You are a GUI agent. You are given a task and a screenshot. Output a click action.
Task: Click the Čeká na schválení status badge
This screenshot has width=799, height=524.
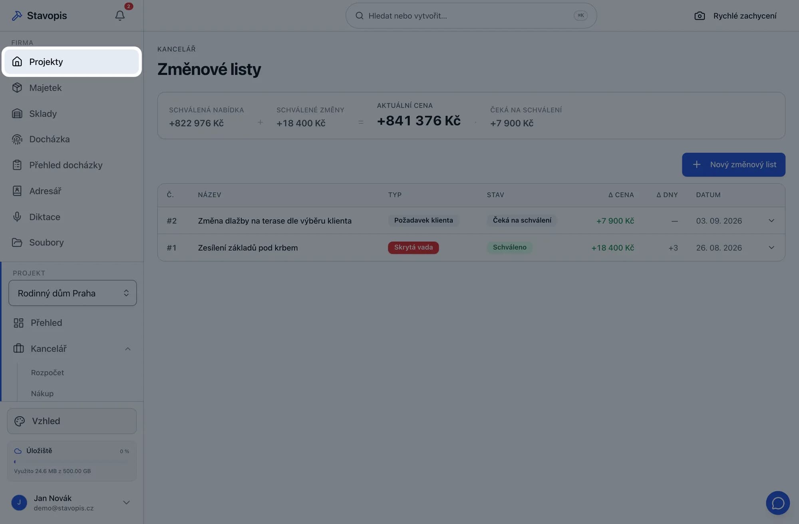522,220
